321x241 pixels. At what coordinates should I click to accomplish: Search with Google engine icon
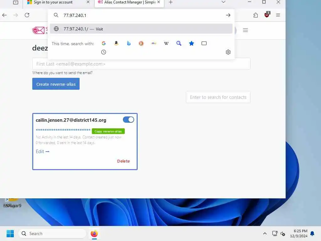(103, 43)
